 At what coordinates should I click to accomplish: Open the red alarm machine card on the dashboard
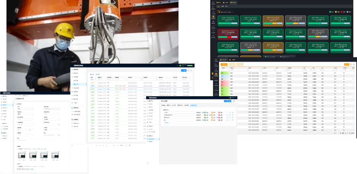(x=228, y=34)
